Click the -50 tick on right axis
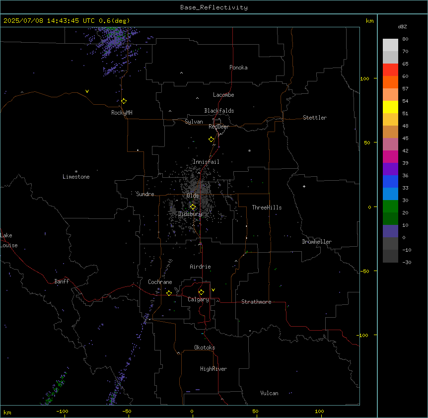 (x=364, y=271)
